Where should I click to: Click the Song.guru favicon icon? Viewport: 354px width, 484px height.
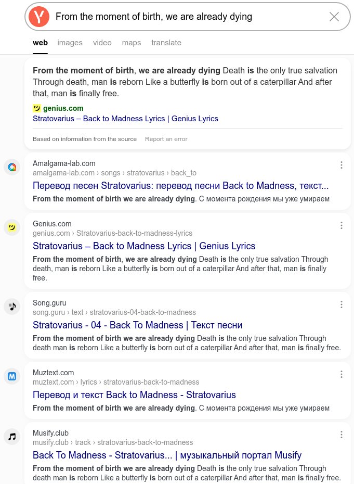[12, 307]
